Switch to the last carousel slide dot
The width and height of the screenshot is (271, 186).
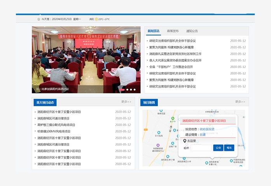(x=135, y=89)
